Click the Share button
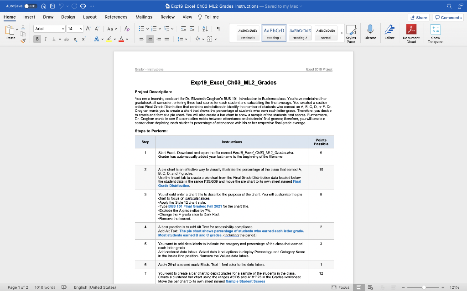Screen dimensions: 467x291 coord(419,18)
